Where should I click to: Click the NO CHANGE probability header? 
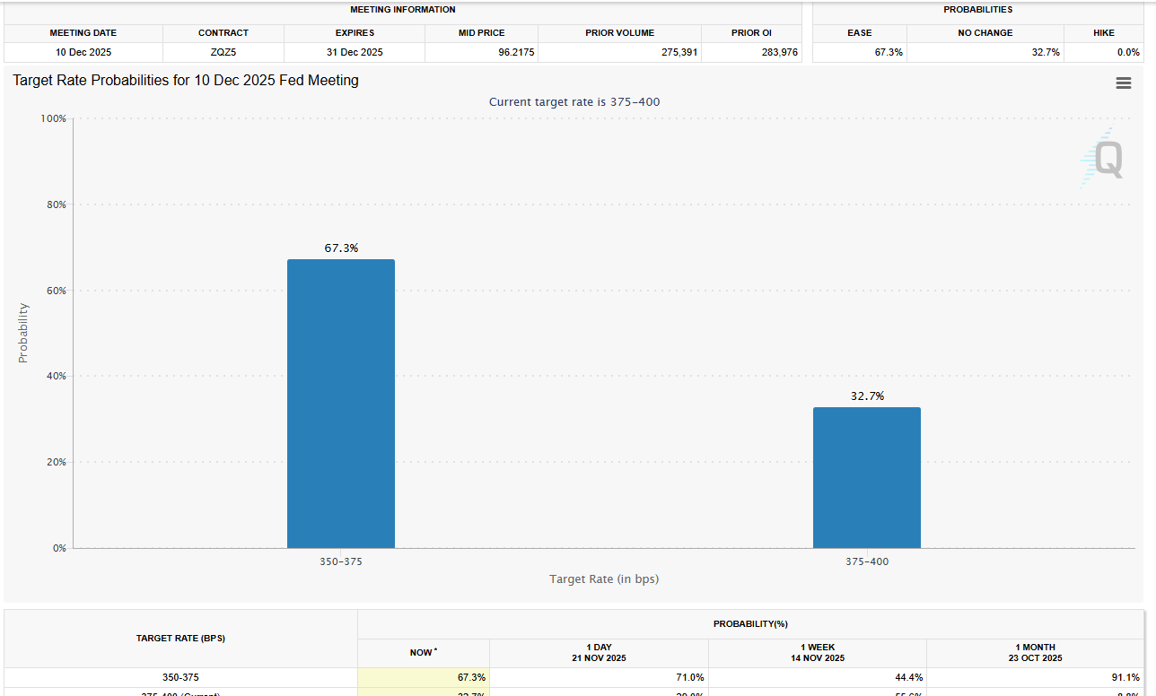click(x=985, y=32)
